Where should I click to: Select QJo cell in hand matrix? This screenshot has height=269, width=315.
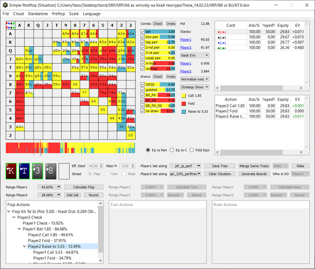[x=38, y=59]
